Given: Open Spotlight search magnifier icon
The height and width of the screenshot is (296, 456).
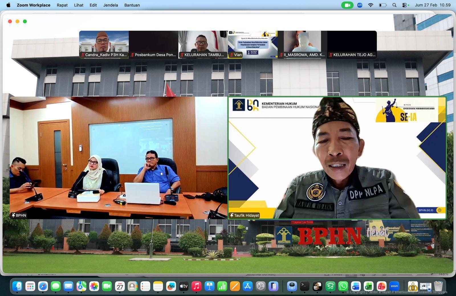Looking at the screenshot, I should [394, 5].
